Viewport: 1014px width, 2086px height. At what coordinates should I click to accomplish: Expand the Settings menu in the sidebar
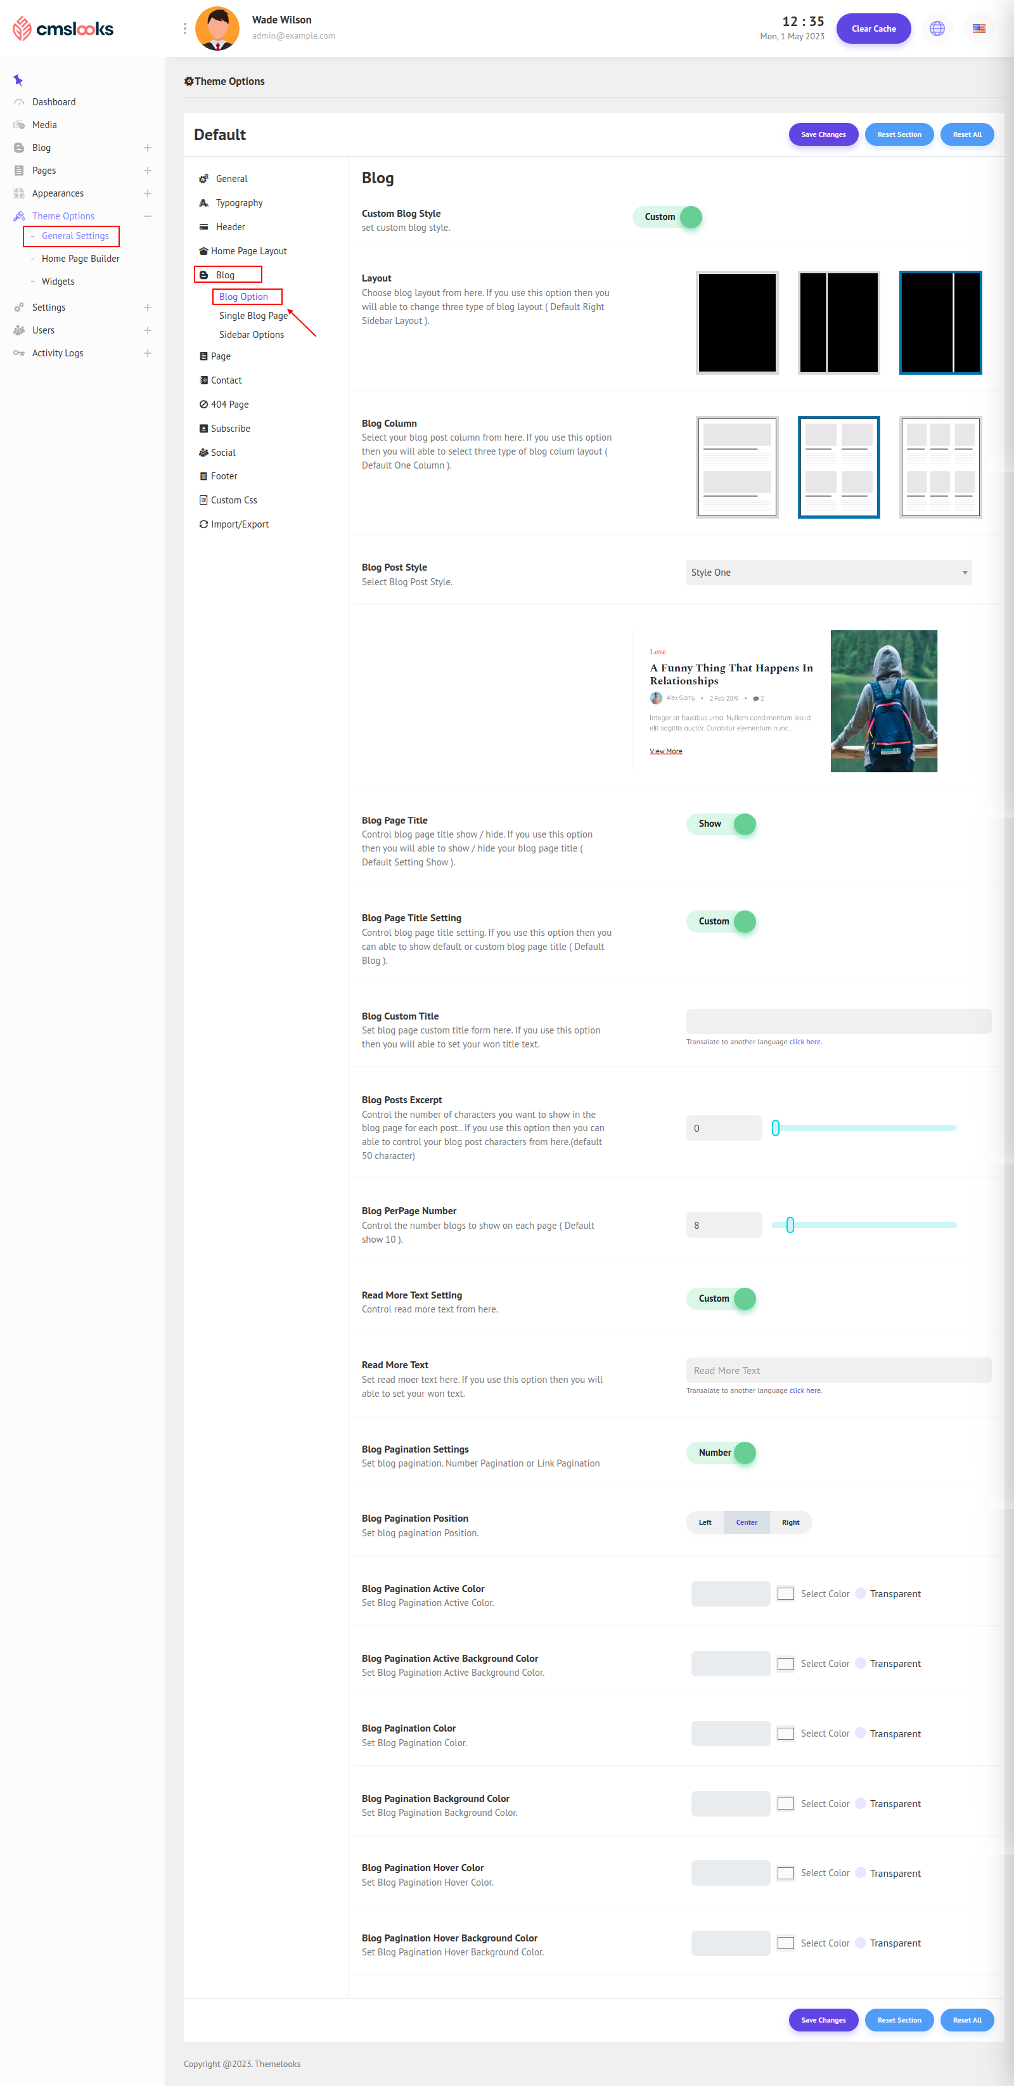coord(147,308)
